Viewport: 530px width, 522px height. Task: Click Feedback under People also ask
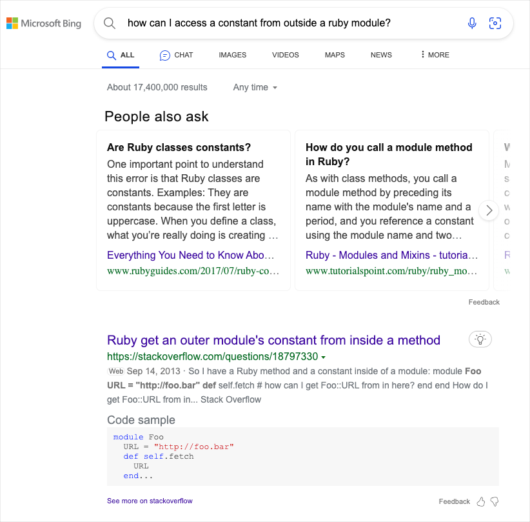[484, 302]
